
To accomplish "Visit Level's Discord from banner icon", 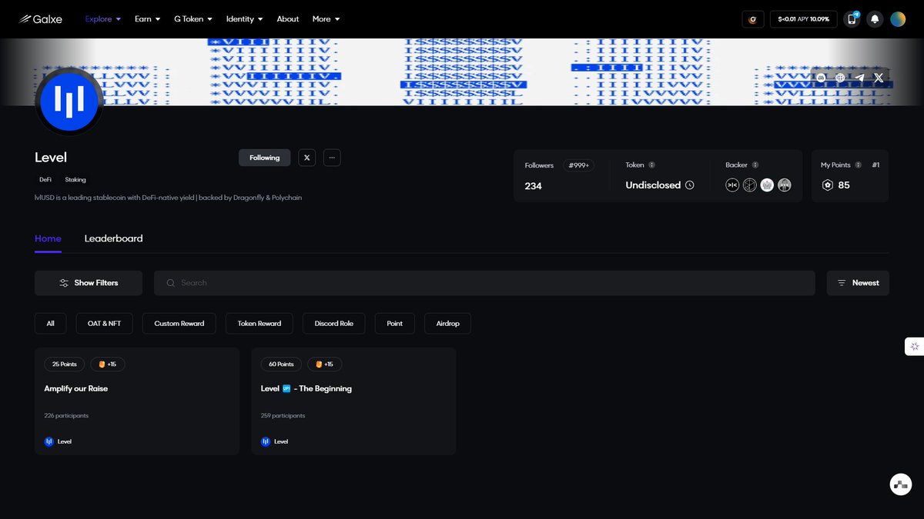I will click(821, 78).
